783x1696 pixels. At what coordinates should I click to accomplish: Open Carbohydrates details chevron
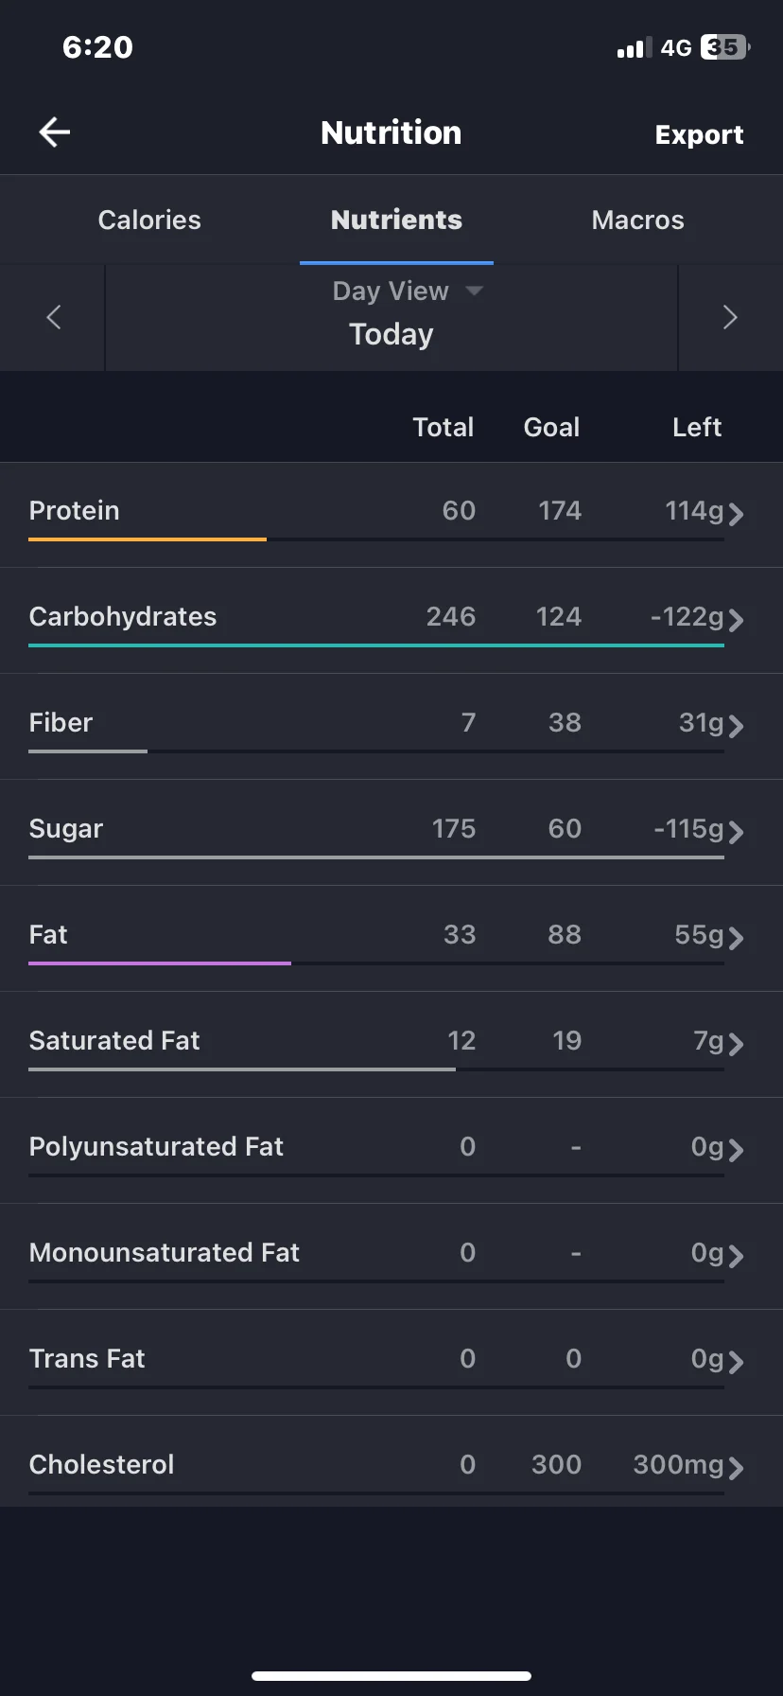(x=736, y=620)
